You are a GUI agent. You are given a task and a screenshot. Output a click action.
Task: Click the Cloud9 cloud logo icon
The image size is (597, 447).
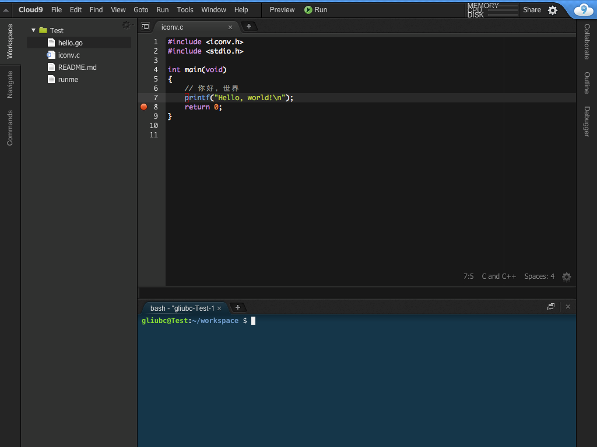(x=583, y=10)
